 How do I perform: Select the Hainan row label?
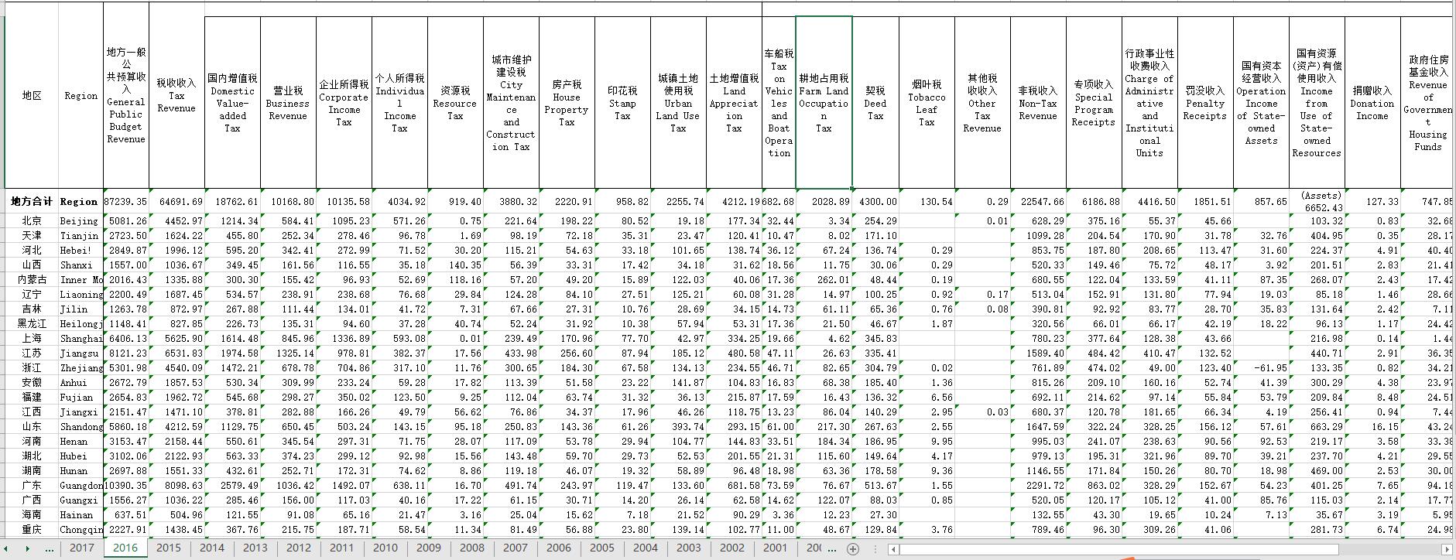pos(81,515)
